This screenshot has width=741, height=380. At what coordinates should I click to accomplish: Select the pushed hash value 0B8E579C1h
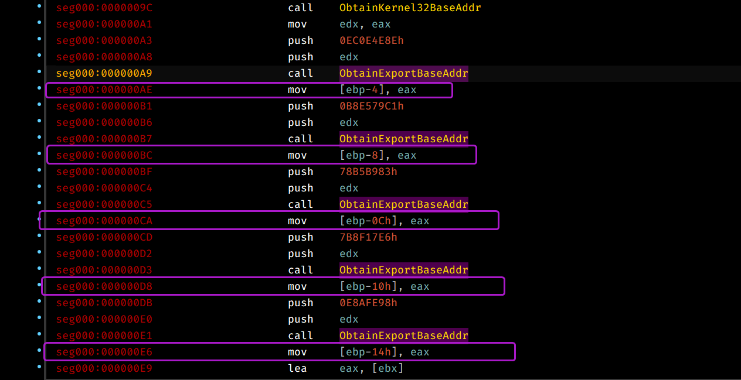pos(371,107)
